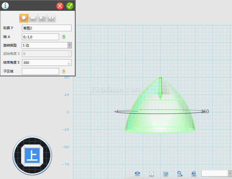Select the add material boolean mode
Viewport: 232px width, 179px height.
33,18
